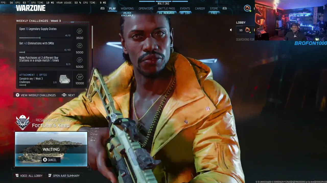This screenshot has width=327, height=183.
Task: Click the XP icon for SMG Eliminations challenge
Action: [x=79, y=45]
